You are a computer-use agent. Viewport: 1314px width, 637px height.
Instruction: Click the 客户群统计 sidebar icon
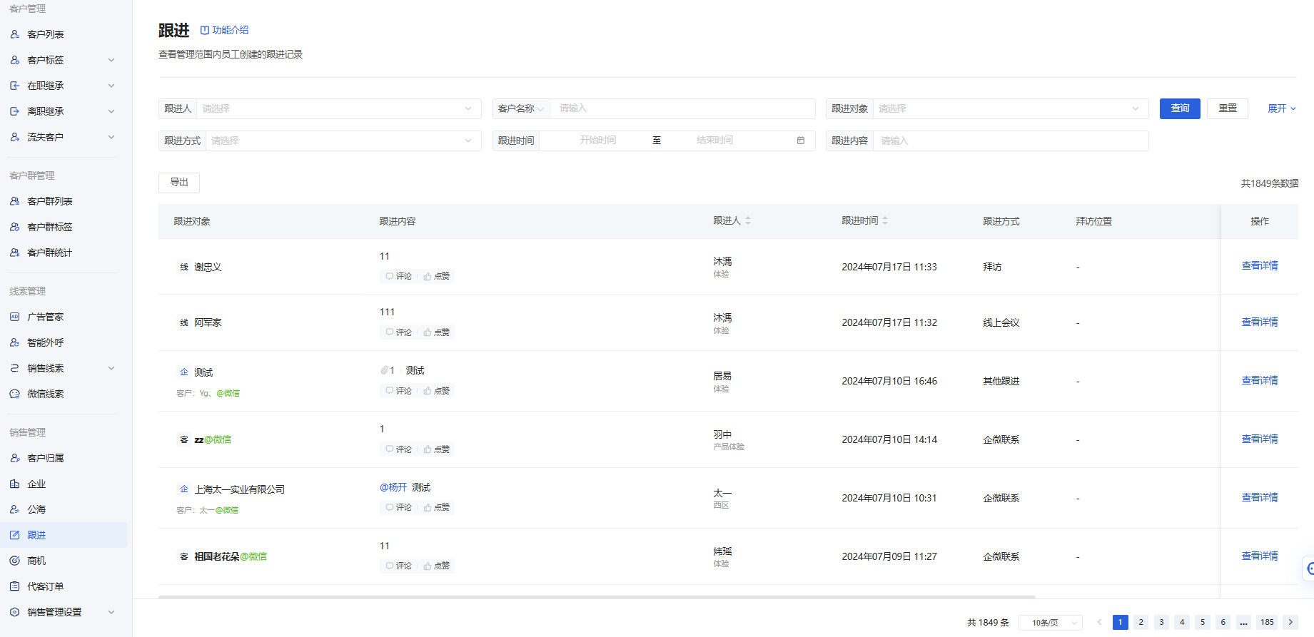(14, 253)
